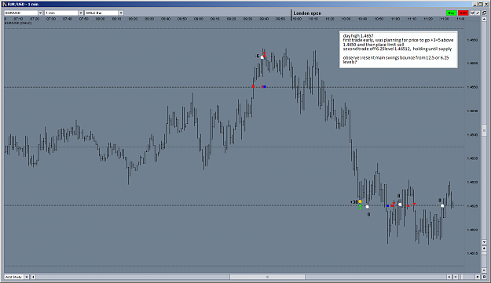Image resolution: width=491 pixels, height=283 pixels.
Task: Click the horizontal scrollbar thumb
Action: click(x=267, y=277)
